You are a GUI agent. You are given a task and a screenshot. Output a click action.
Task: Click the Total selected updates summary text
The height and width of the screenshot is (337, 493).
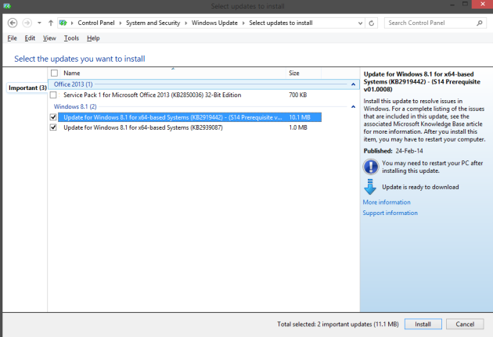(x=338, y=324)
